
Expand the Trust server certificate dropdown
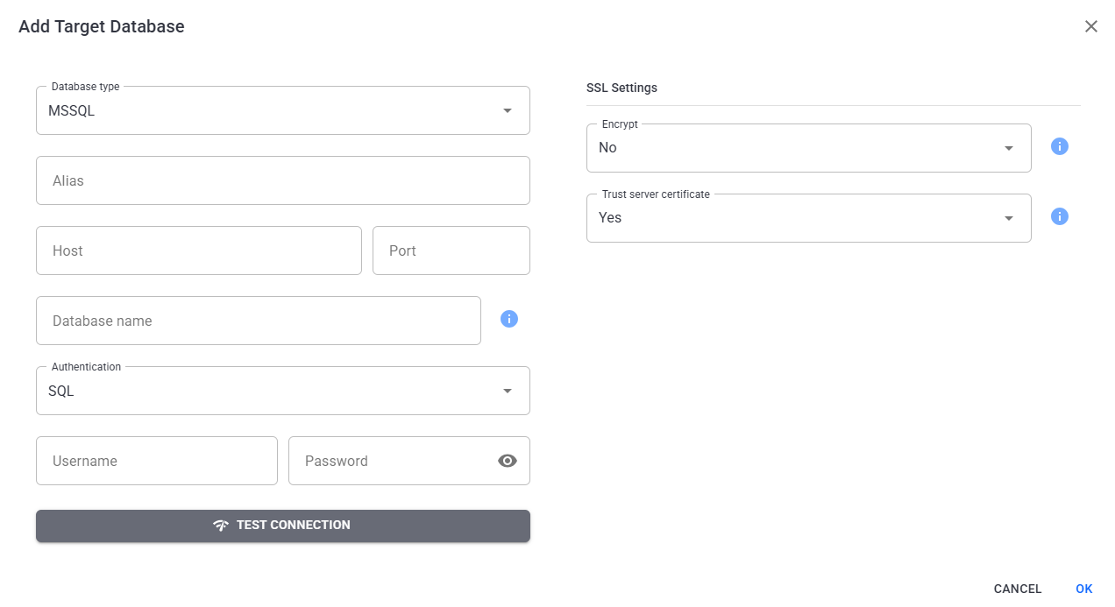(x=809, y=218)
